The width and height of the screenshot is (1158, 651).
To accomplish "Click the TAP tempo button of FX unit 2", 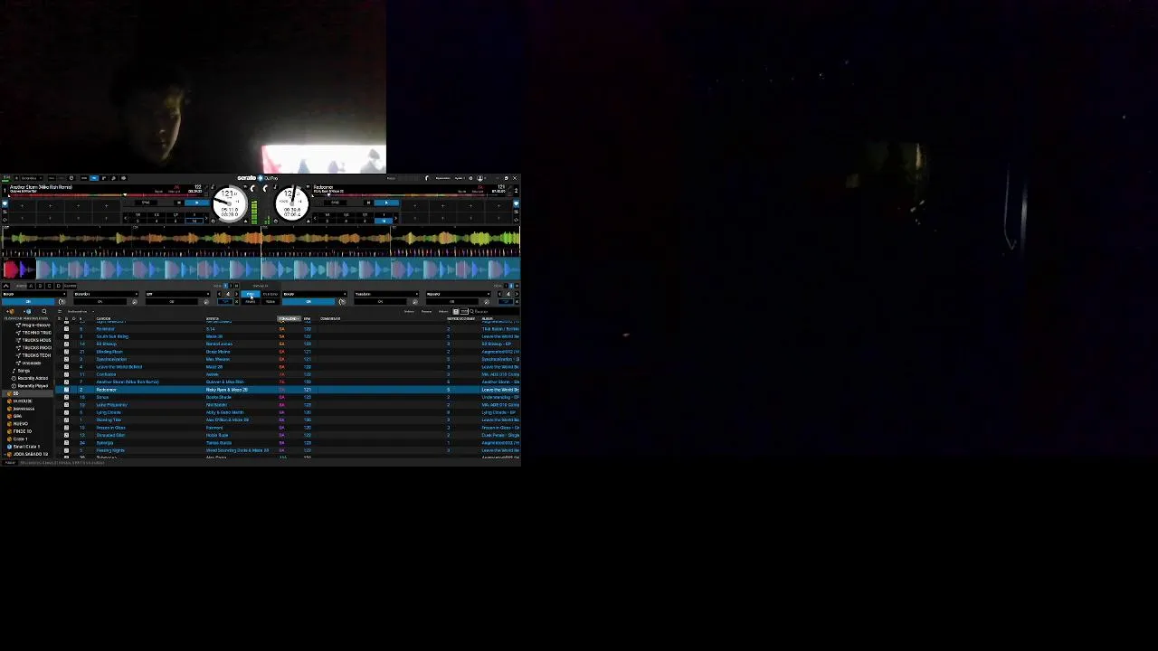I will pos(506,301).
